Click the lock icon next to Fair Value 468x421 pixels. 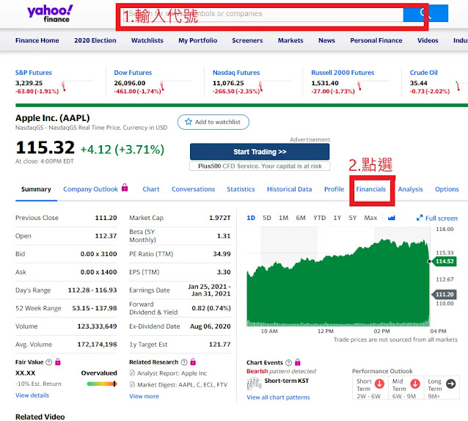(58, 362)
